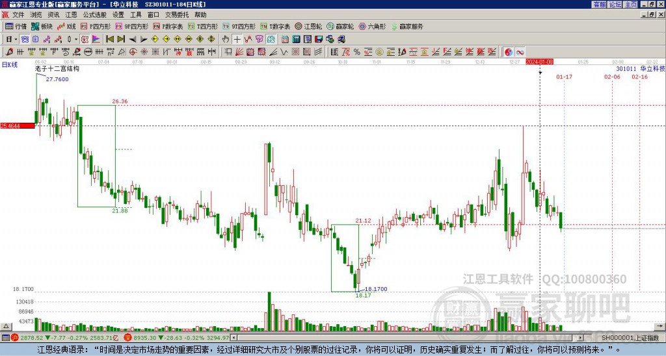666x356 pixels.
Task: Open the 江恩 menu
Action: click(x=71, y=15)
